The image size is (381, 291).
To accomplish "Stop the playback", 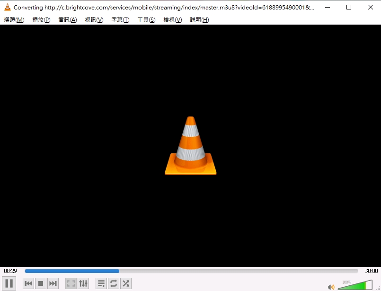I will click(41, 283).
